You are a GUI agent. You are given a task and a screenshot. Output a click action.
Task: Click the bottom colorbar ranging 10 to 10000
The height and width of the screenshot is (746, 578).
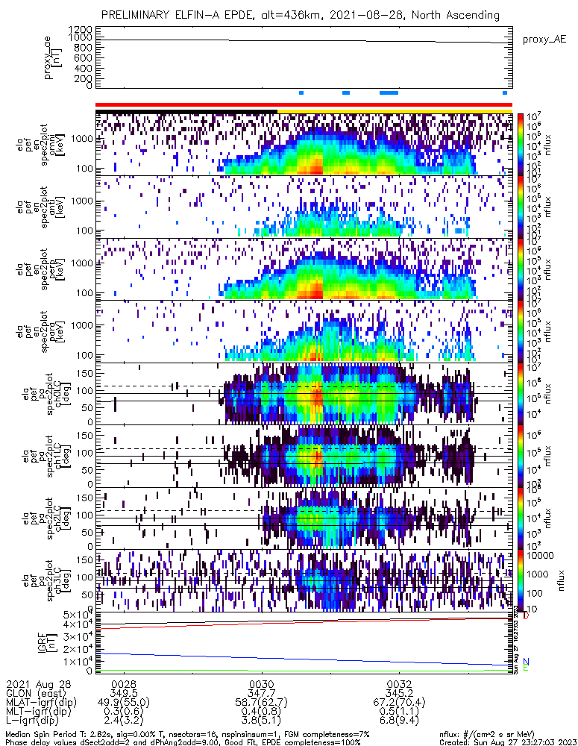(x=521, y=582)
